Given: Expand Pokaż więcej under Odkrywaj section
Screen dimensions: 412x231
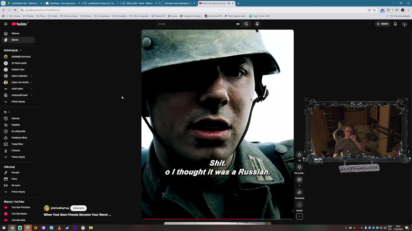Looking at the screenshot, I should tap(18, 192).
